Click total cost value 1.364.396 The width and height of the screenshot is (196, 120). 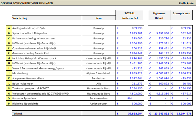click(x=130, y=43)
